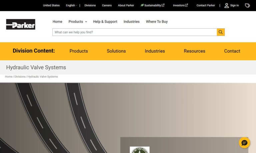Click the search field 'What can we help you find?'
The height and width of the screenshot is (153, 256).
[x=135, y=32]
